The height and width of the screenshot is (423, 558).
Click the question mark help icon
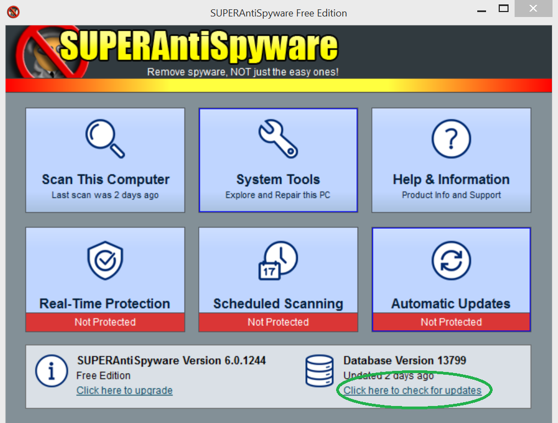[x=451, y=138]
